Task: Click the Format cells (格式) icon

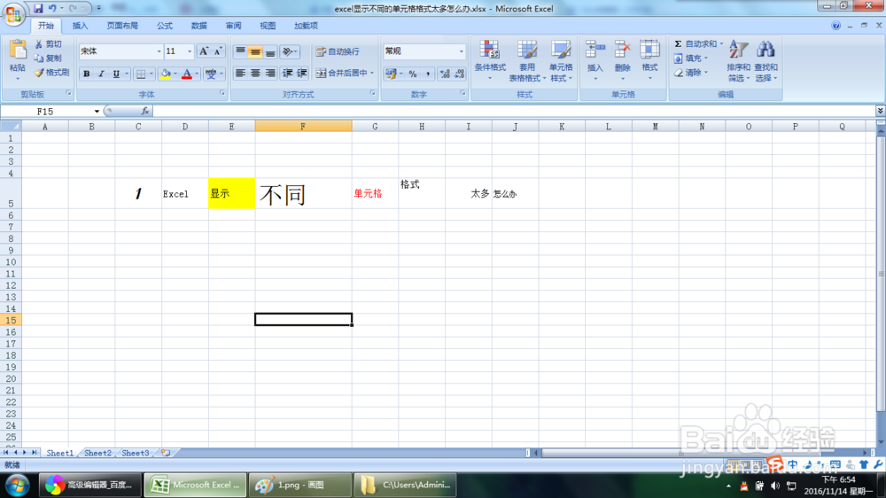Action: point(649,50)
